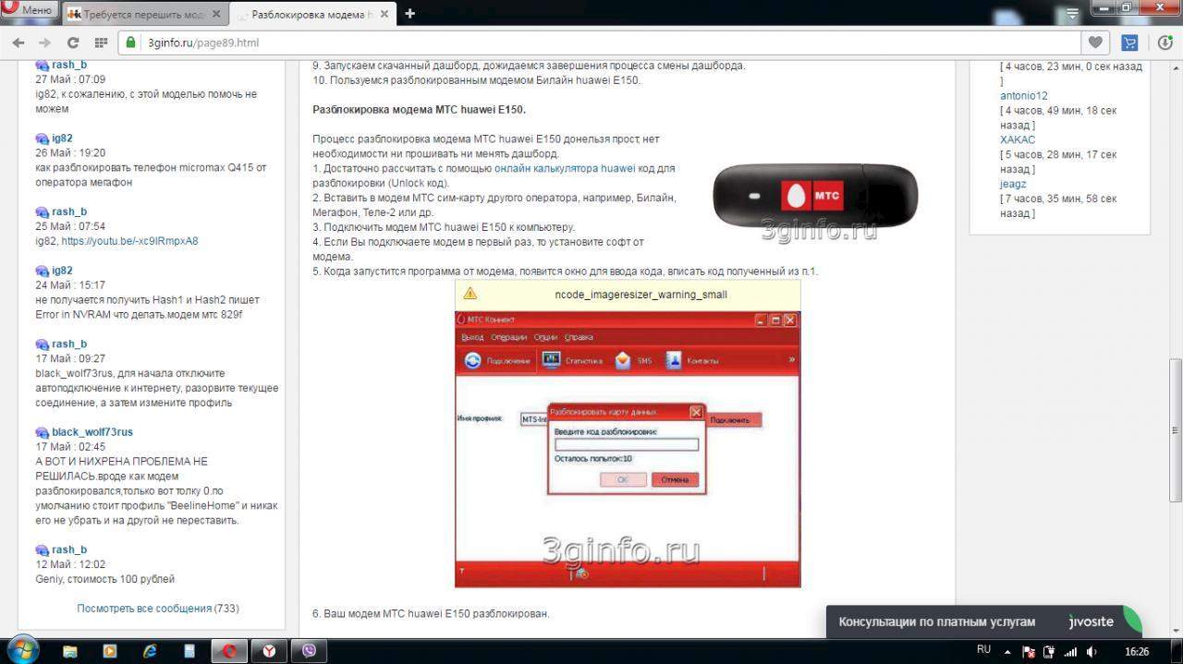Open ХАКАС user link in sidebar

pos(1018,140)
